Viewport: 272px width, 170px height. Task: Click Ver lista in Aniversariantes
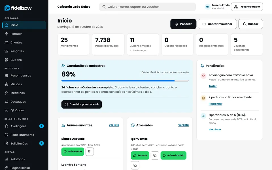[x=114, y=125]
